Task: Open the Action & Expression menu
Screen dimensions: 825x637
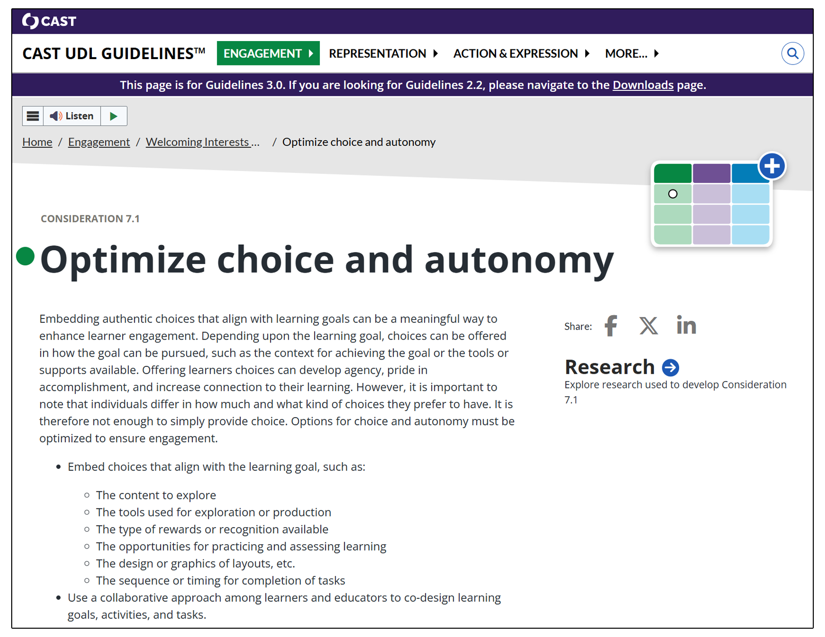Action: click(x=522, y=53)
